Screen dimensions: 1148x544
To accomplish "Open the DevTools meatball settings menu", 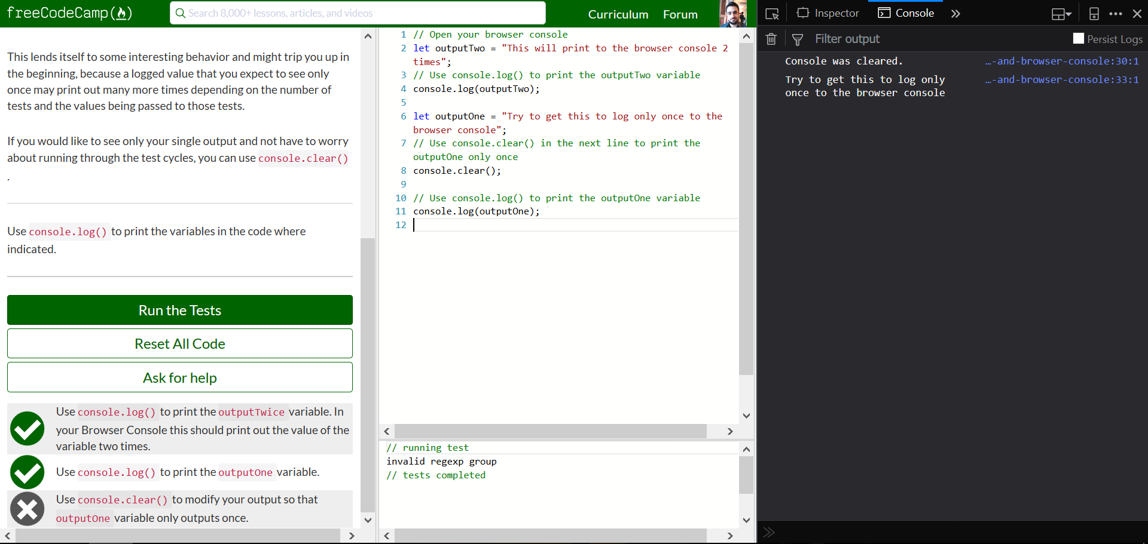I will point(1116,13).
